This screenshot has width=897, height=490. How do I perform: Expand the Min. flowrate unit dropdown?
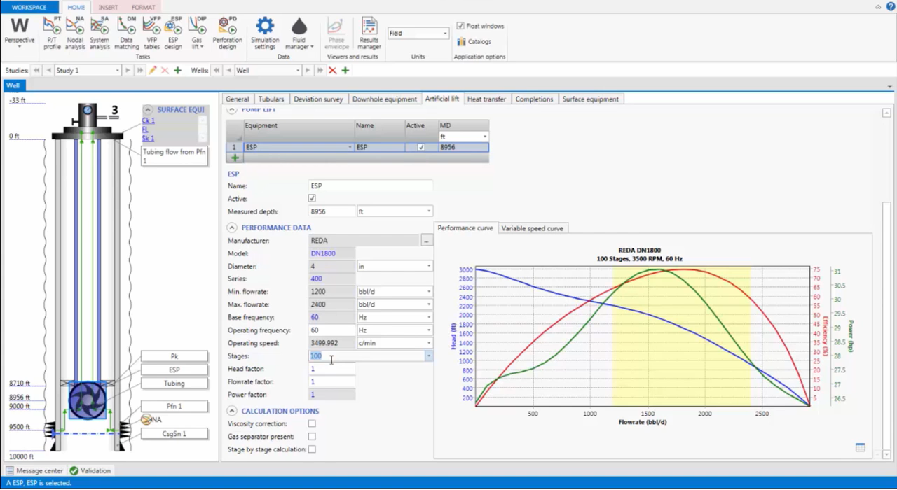(x=428, y=292)
